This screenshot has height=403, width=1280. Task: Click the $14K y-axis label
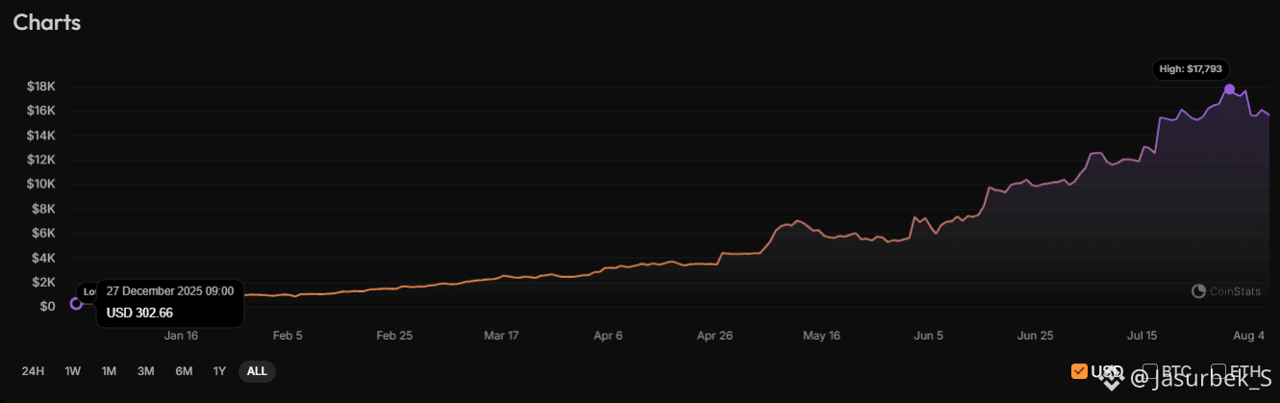click(42, 136)
